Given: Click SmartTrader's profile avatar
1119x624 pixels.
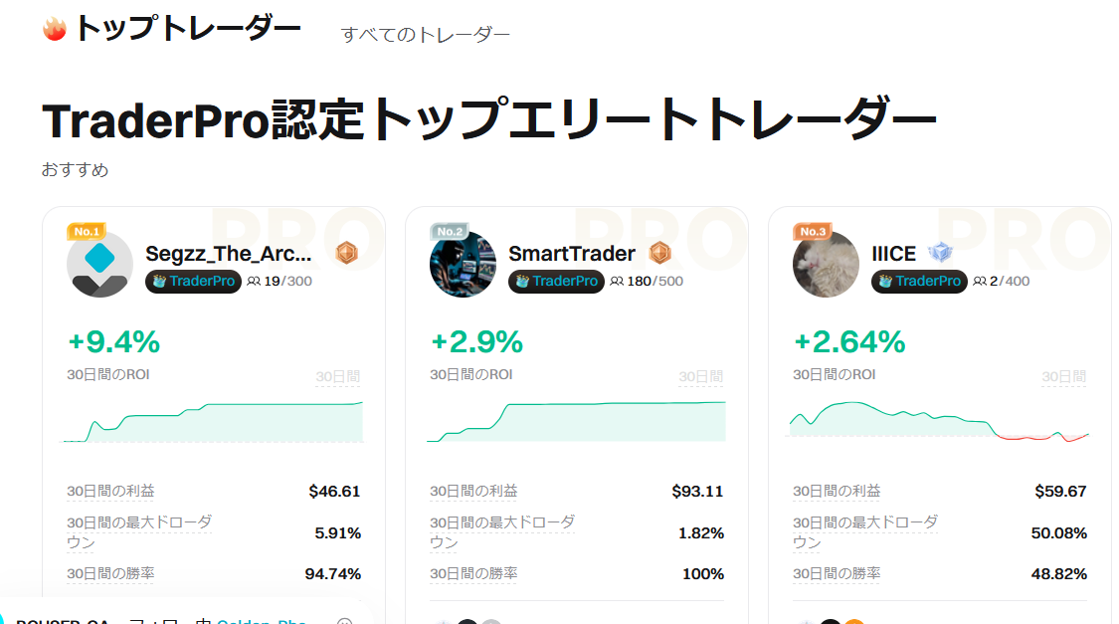Looking at the screenshot, I should tap(463, 264).
